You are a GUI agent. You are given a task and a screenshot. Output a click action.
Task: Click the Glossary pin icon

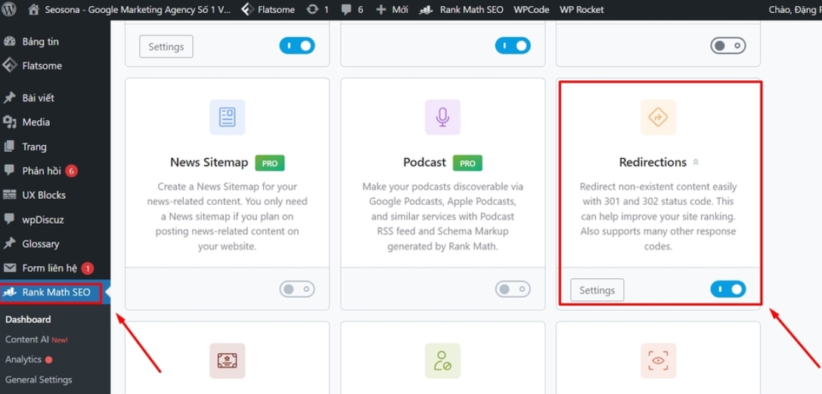pyautogui.click(x=9, y=244)
